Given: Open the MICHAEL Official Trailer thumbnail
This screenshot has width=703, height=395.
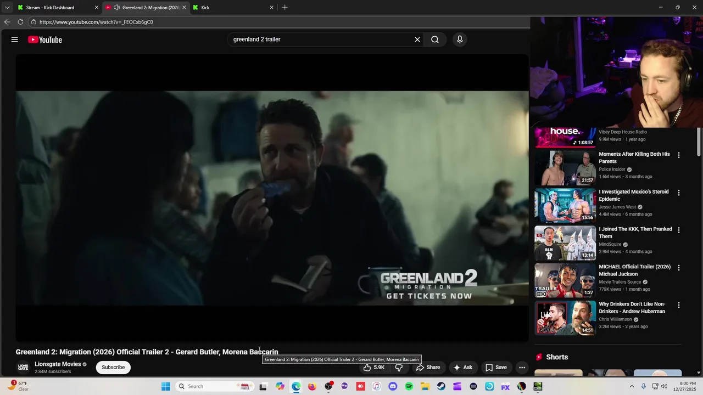Looking at the screenshot, I should (565, 280).
